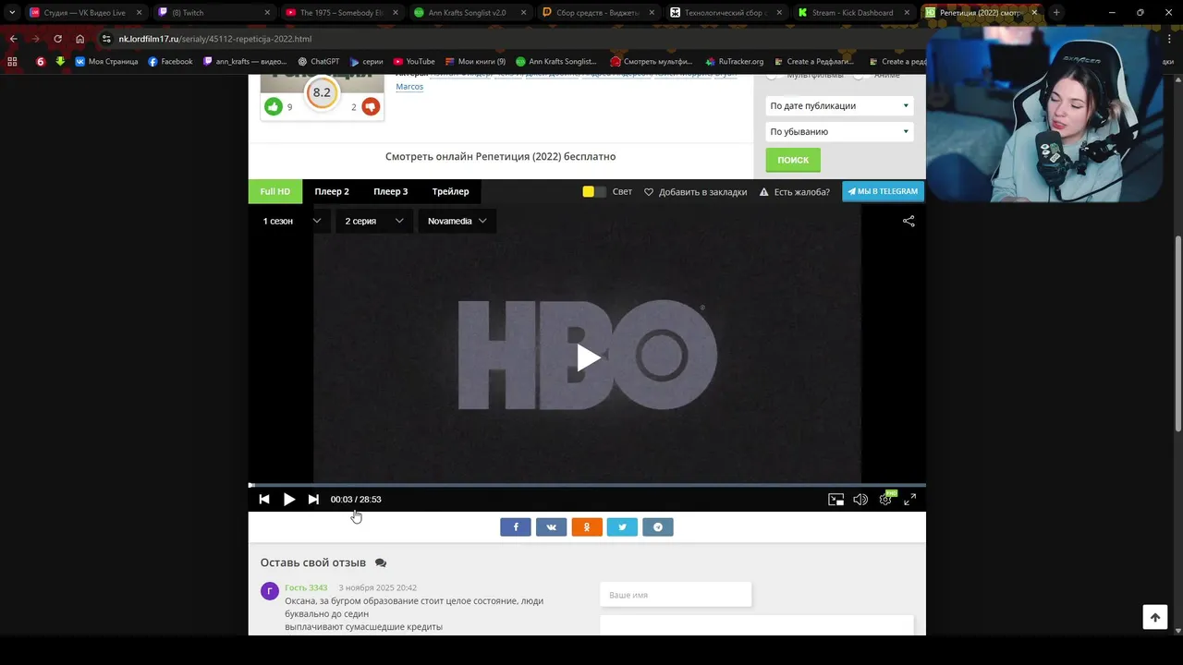This screenshot has height=665, width=1183.
Task: Click the page vertical scrollbar
Action: (1177, 332)
